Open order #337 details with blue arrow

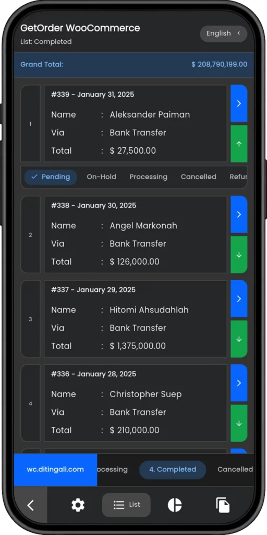pos(239,298)
